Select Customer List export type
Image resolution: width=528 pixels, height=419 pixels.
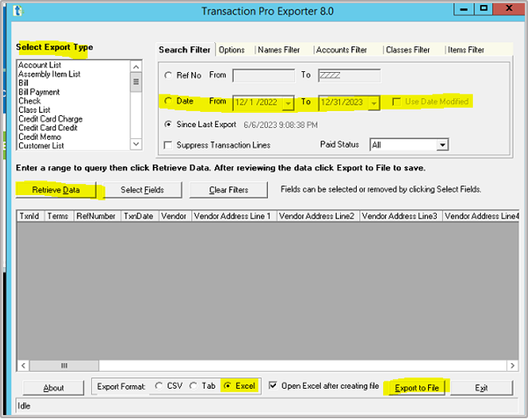41,146
